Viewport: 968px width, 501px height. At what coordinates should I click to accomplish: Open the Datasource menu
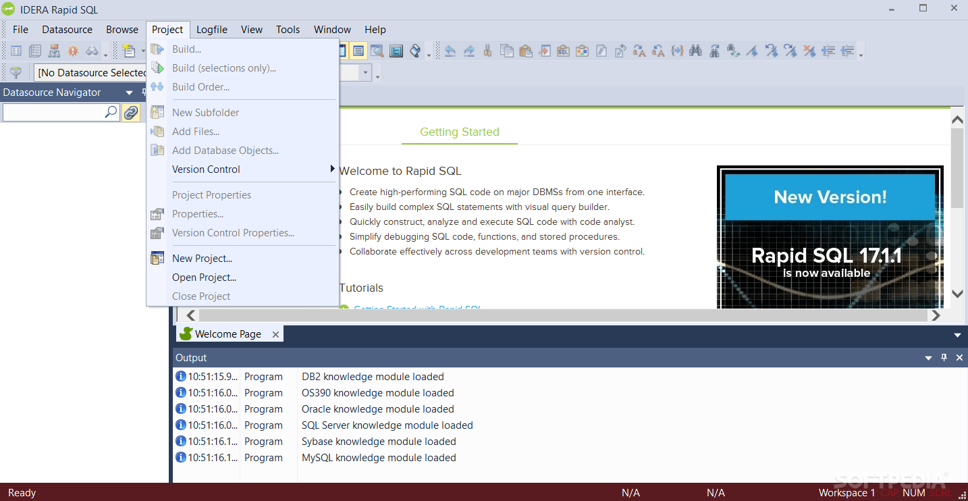(x=68, y=30)
